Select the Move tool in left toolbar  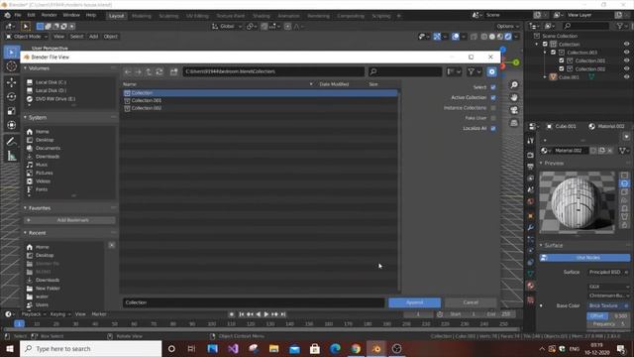click(11, 82)
